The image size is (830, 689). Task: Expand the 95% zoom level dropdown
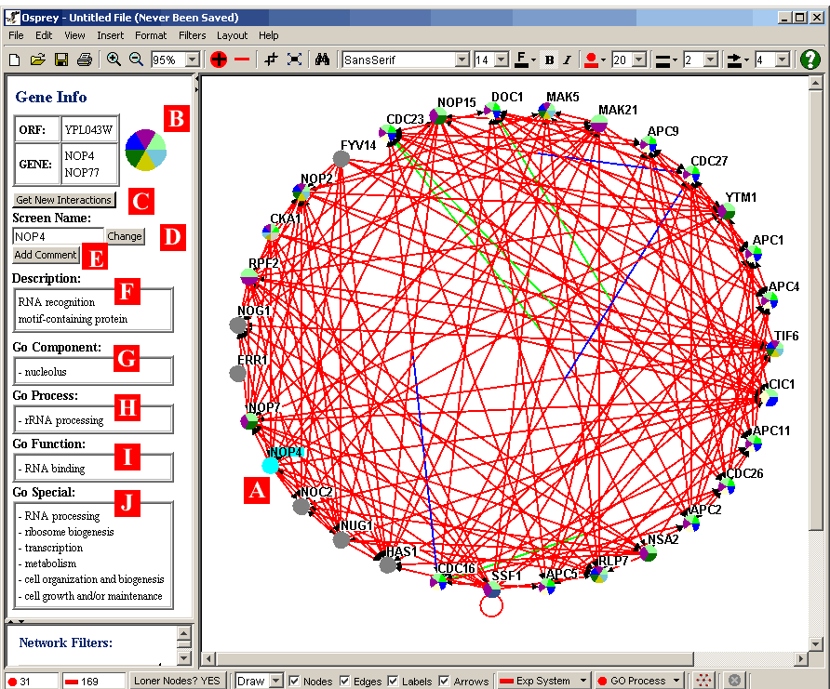click(x=193, y=60)
